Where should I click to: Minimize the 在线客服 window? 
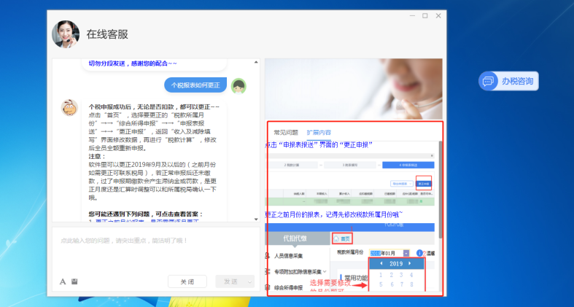click(413, 16)
